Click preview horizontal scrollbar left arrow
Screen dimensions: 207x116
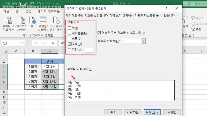click(70, 102)
